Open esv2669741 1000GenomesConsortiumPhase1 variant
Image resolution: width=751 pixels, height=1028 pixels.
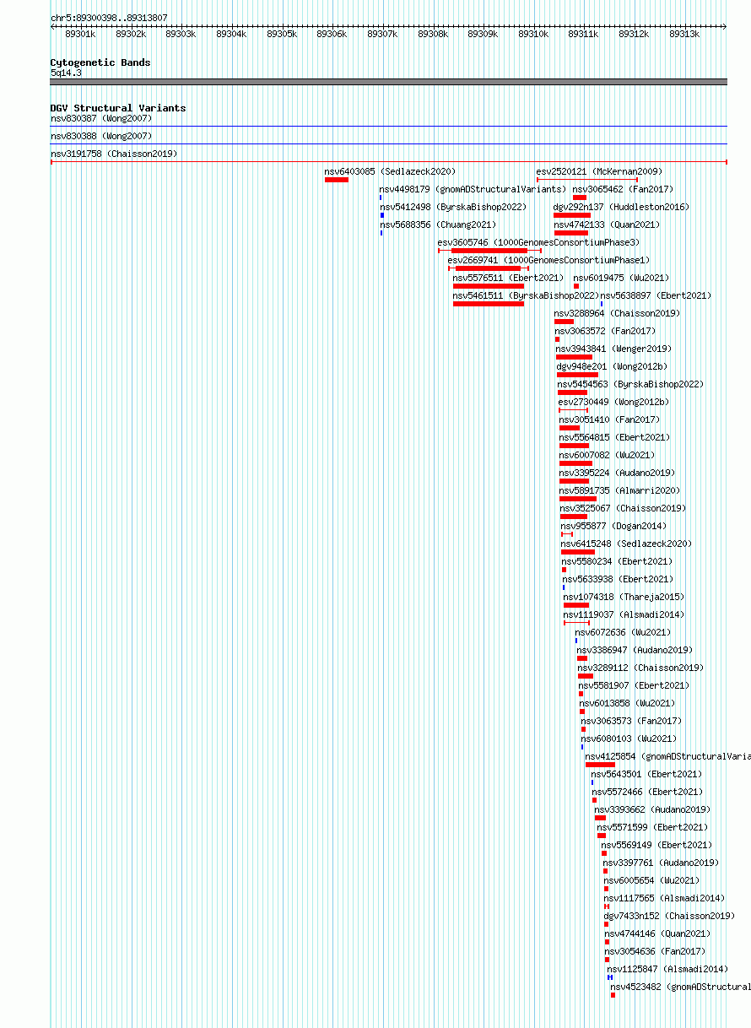point(548,260)
